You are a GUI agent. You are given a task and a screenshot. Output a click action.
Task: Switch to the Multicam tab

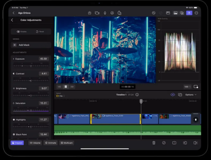pos(67,143)
